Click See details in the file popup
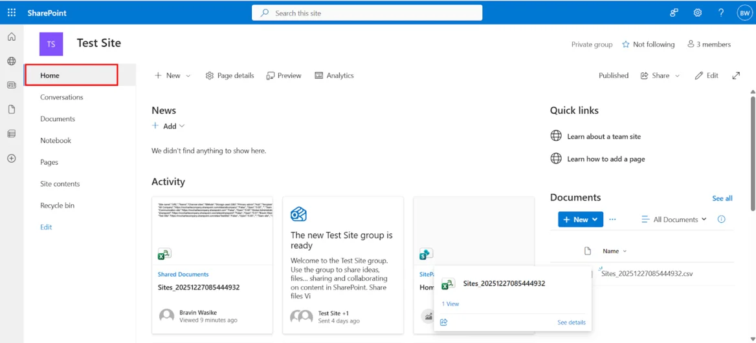Viewport: 756px width, 343px height. pos(571,322)
